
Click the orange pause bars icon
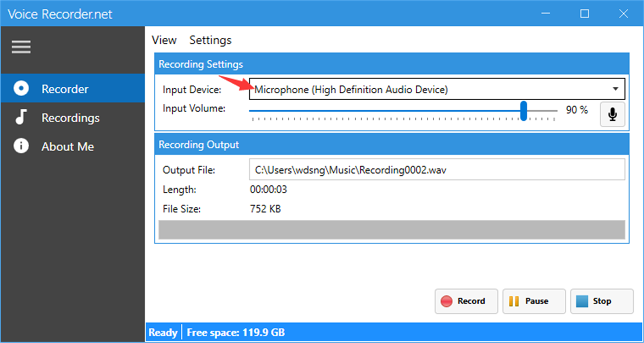pos(515,301)
